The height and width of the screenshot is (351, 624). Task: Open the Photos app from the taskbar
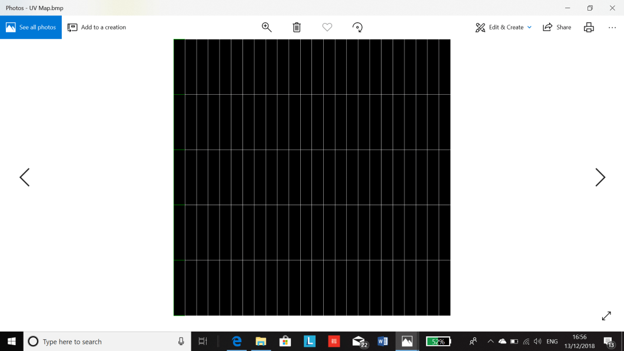click(407, 341)
